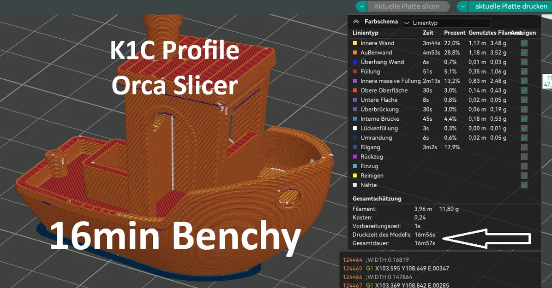Click the red Obere Oberfläche color swatch

355,91
